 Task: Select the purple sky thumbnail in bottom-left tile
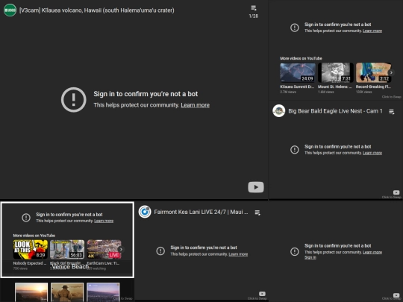[x=103, y=292]
